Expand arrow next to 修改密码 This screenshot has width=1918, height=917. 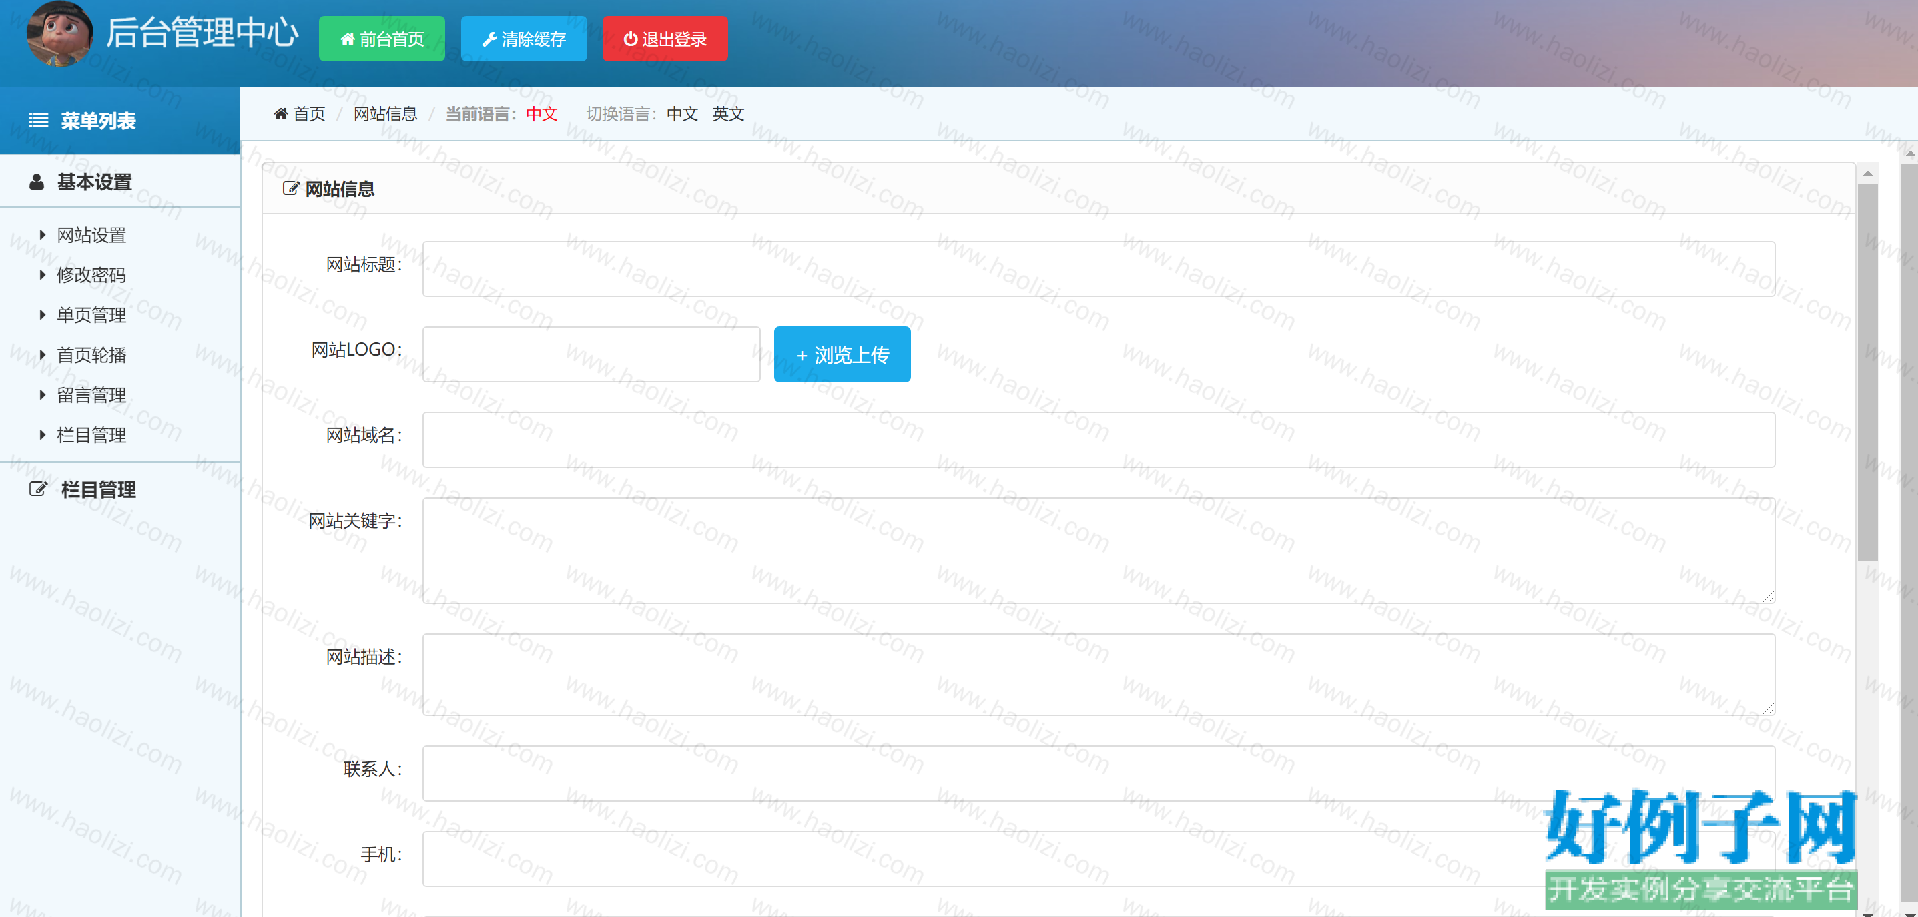tap(43, 276)
